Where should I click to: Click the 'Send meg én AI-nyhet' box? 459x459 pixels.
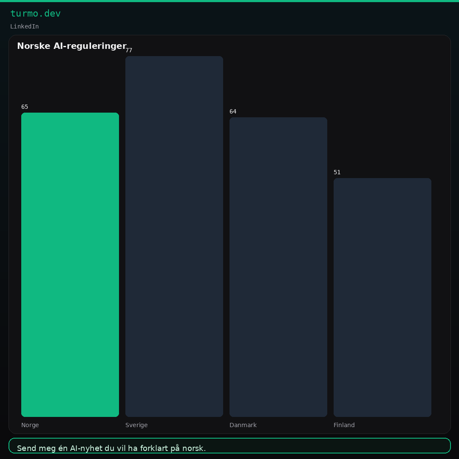click(229, 446)
